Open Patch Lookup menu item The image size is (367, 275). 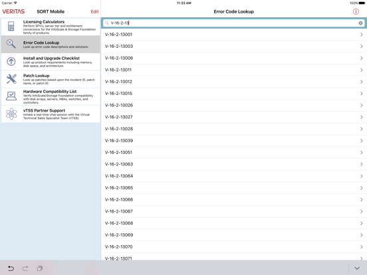(x=51, y=79)
